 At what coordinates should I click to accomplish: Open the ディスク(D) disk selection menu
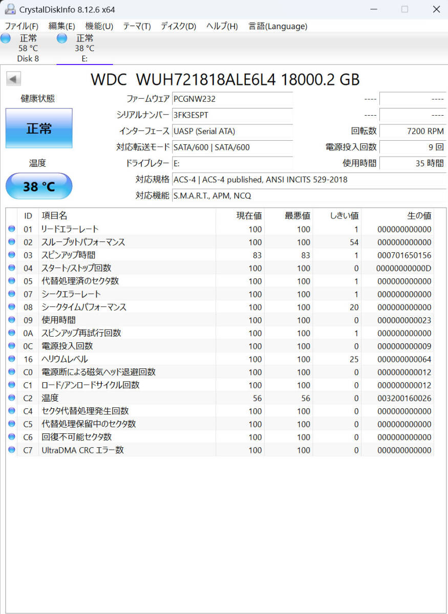click(177, 26)
